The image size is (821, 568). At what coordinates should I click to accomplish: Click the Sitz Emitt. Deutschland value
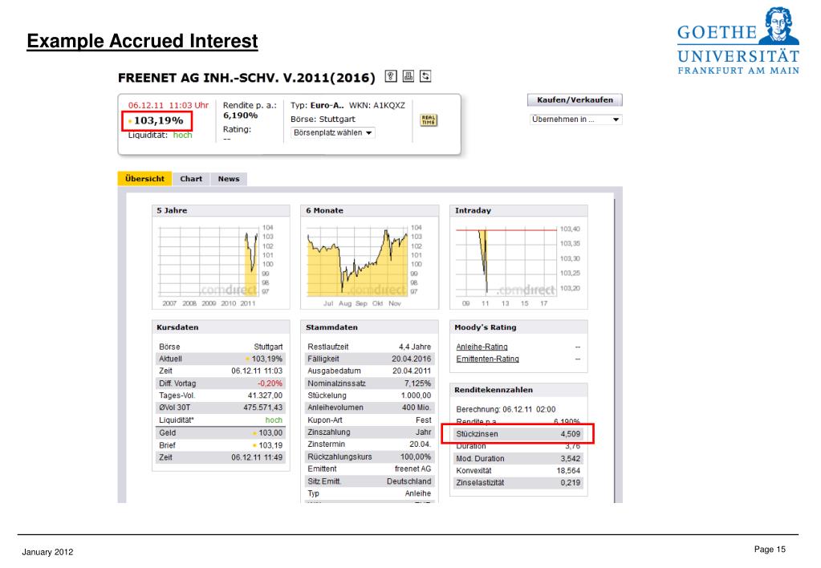click(409, 481)
